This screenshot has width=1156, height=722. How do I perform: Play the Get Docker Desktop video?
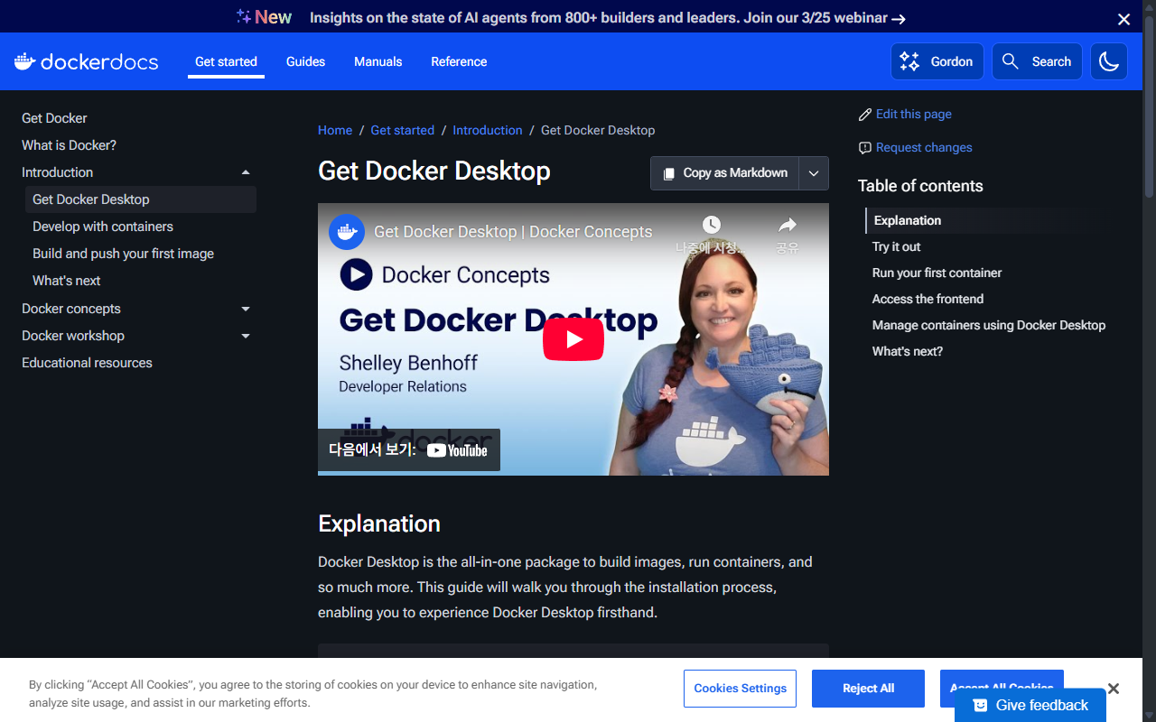[573, 339]
